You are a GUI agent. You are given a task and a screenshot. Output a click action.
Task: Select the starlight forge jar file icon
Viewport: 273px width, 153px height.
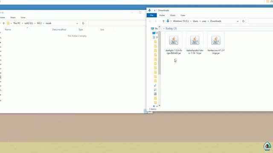(174, 40)
